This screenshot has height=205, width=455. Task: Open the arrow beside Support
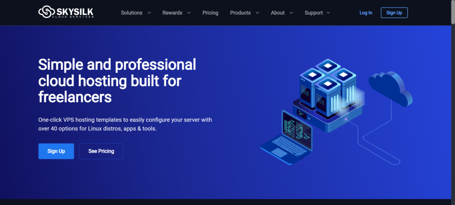point(328,13)
